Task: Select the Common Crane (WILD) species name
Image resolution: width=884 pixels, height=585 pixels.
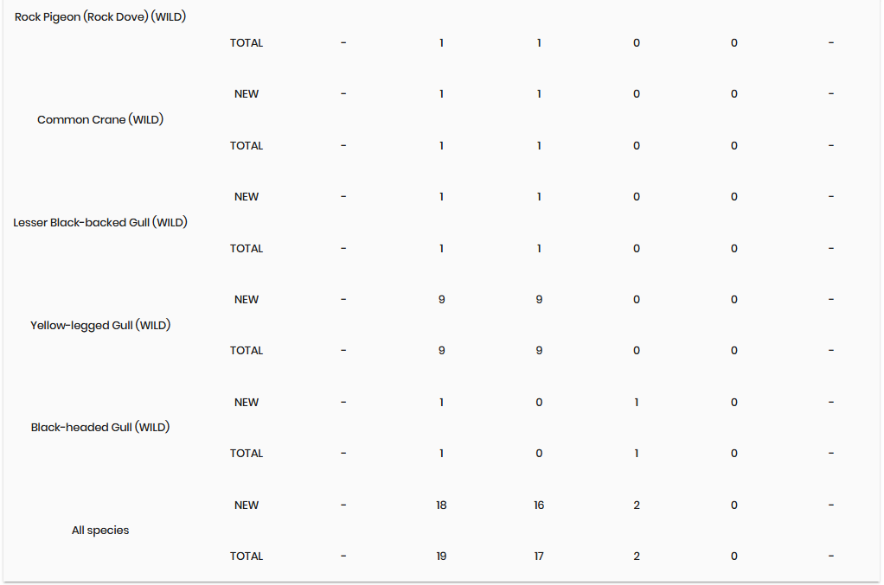Action: click(x=100, y=120)
